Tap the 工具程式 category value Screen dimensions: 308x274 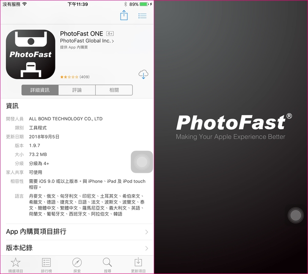pyautogui.click(x=38, y=128)
